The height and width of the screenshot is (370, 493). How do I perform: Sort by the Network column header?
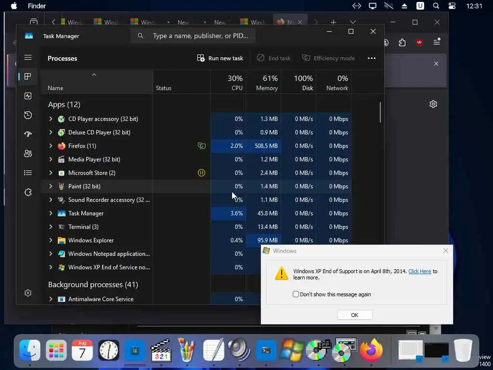[334, 82]
